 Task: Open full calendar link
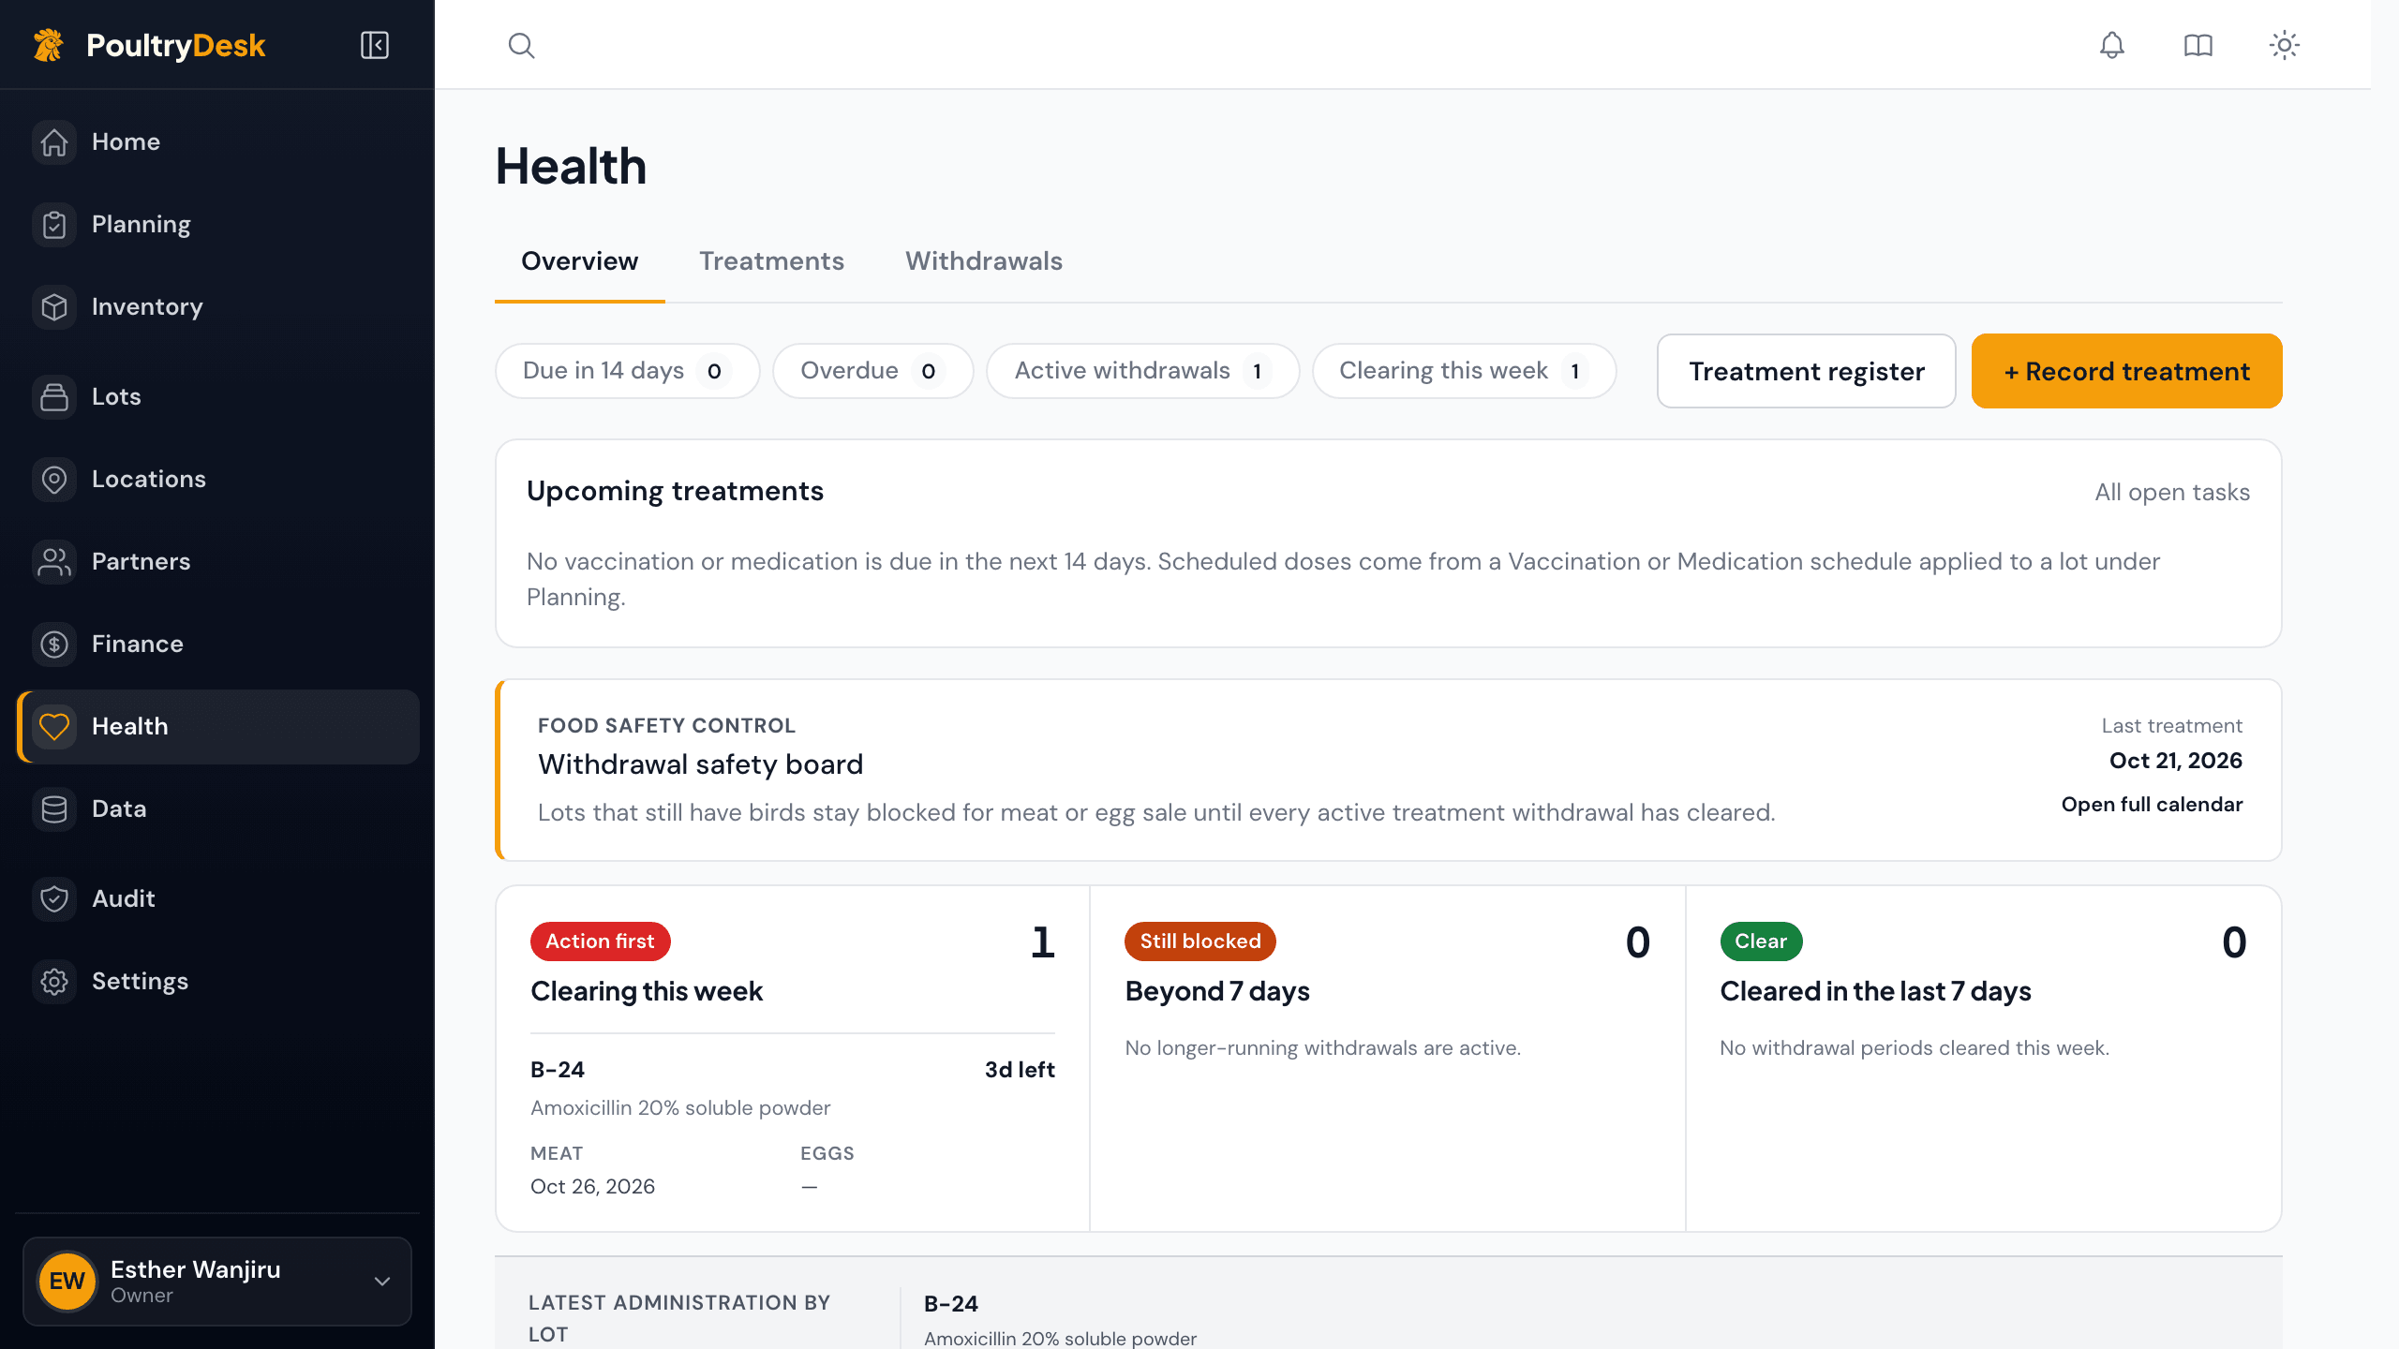tap(2152, 805)
